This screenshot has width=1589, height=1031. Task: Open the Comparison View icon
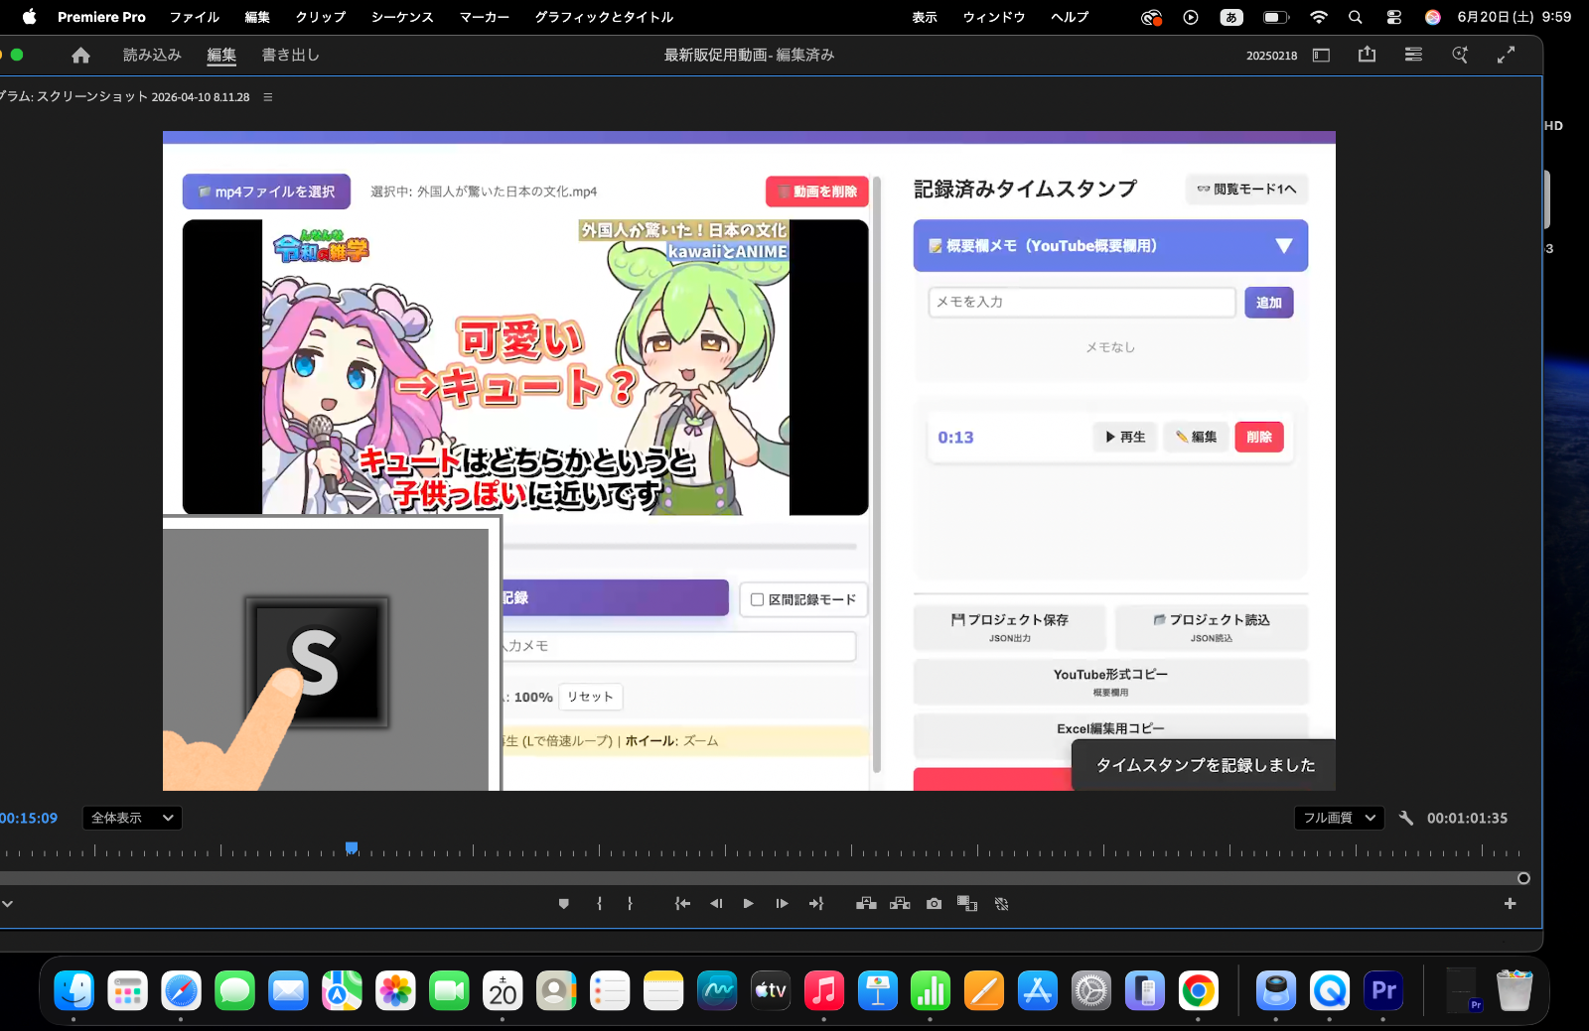coord(967,904)
